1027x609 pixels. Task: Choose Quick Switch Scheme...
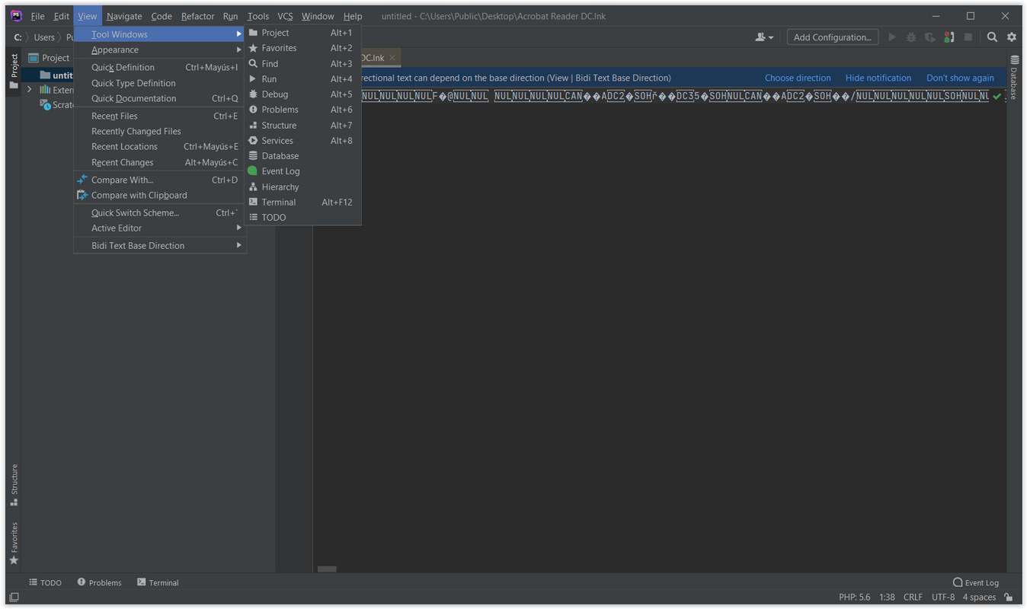coord(160,213)
